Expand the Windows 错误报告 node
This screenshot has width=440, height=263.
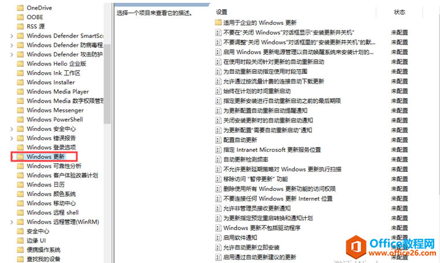click(12, 138)
